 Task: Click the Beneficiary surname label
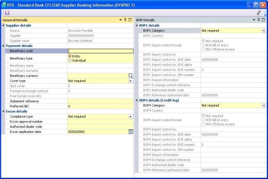(24, 71)
